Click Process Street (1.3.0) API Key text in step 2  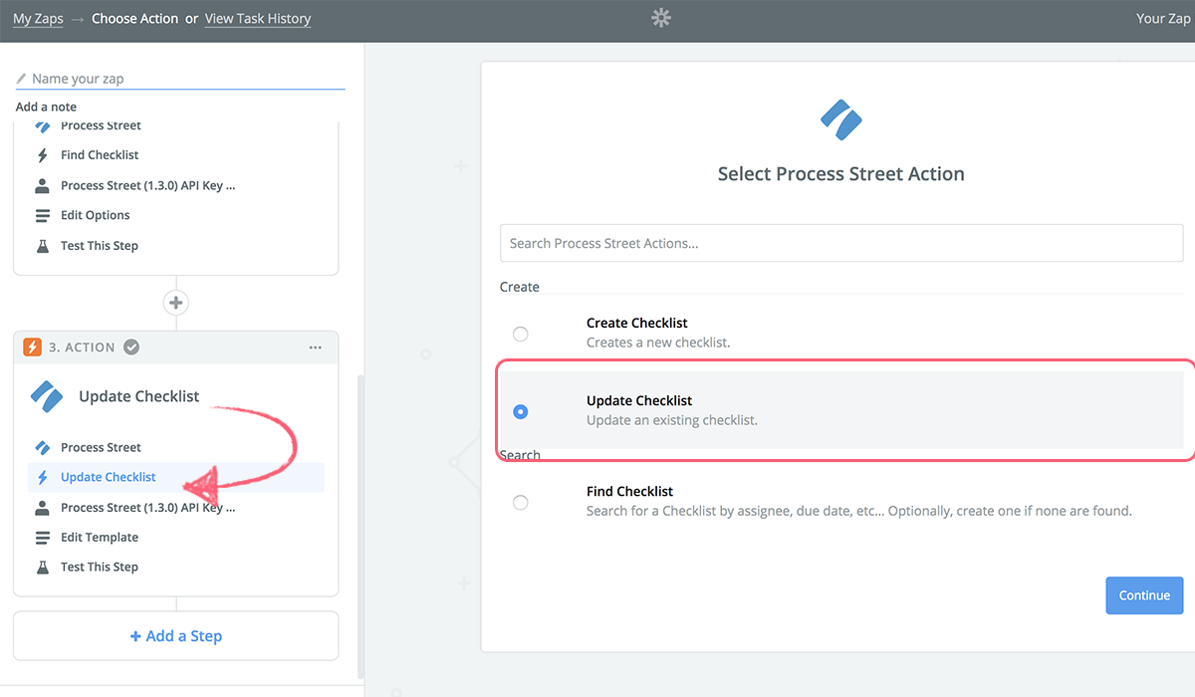point(148,185)
